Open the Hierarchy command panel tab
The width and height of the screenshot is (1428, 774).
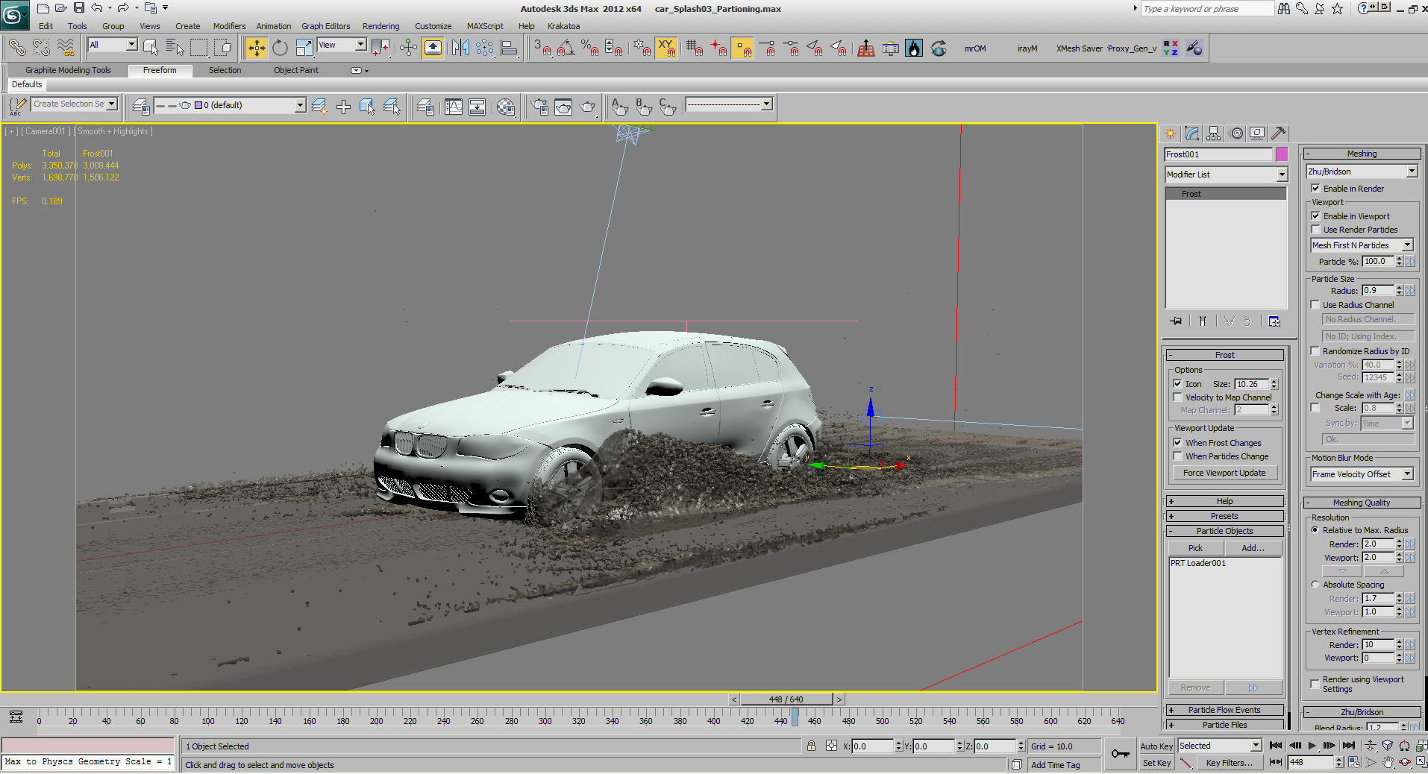pos(1214,133)
